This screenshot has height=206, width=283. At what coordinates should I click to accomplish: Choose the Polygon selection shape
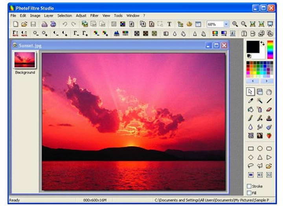pyautogui.click(x=260, y=166)
